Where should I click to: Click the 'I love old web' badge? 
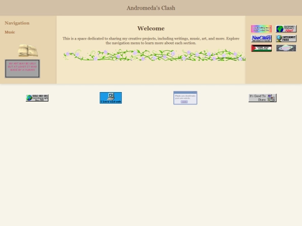coord(111,98)
